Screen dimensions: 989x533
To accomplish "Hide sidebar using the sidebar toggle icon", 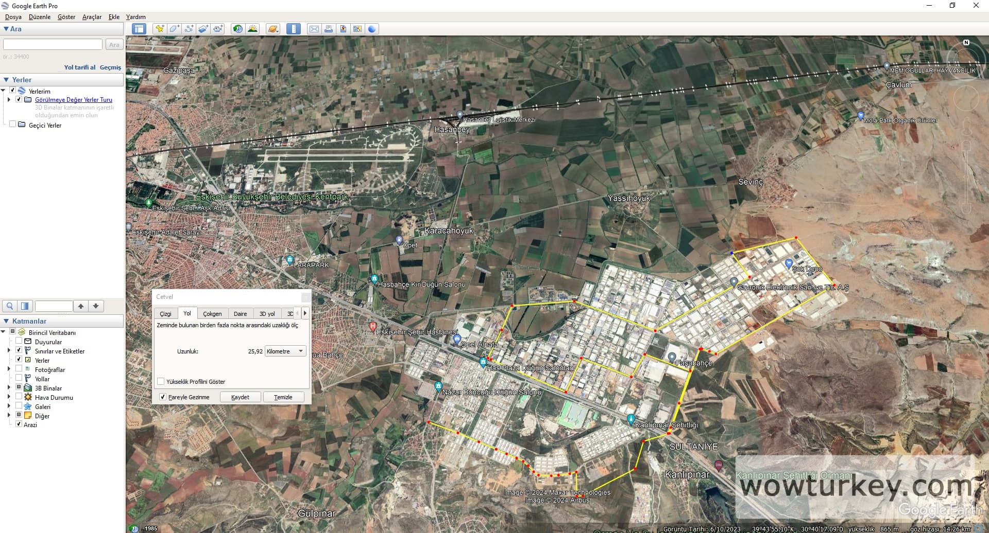I will (x=139, y=29).
